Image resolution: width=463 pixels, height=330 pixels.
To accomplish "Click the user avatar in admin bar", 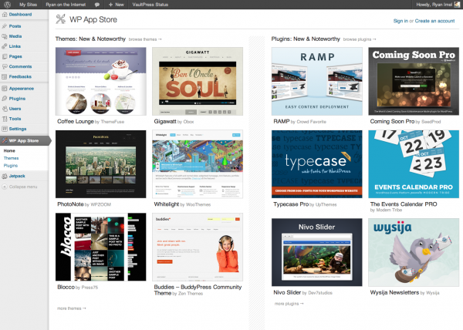I will (456, 5).
